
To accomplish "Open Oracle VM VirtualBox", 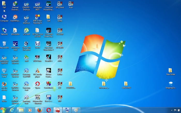I will 26,46.
